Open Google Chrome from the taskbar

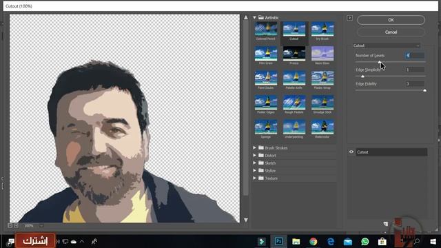tap(314, 241)
